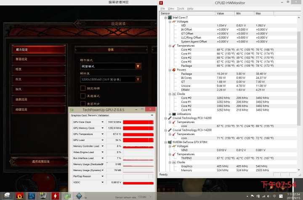Open the monitor icon showing 99 in taskbar
Viewport: 303px width, 200px height.
click(x=43, y=196)
